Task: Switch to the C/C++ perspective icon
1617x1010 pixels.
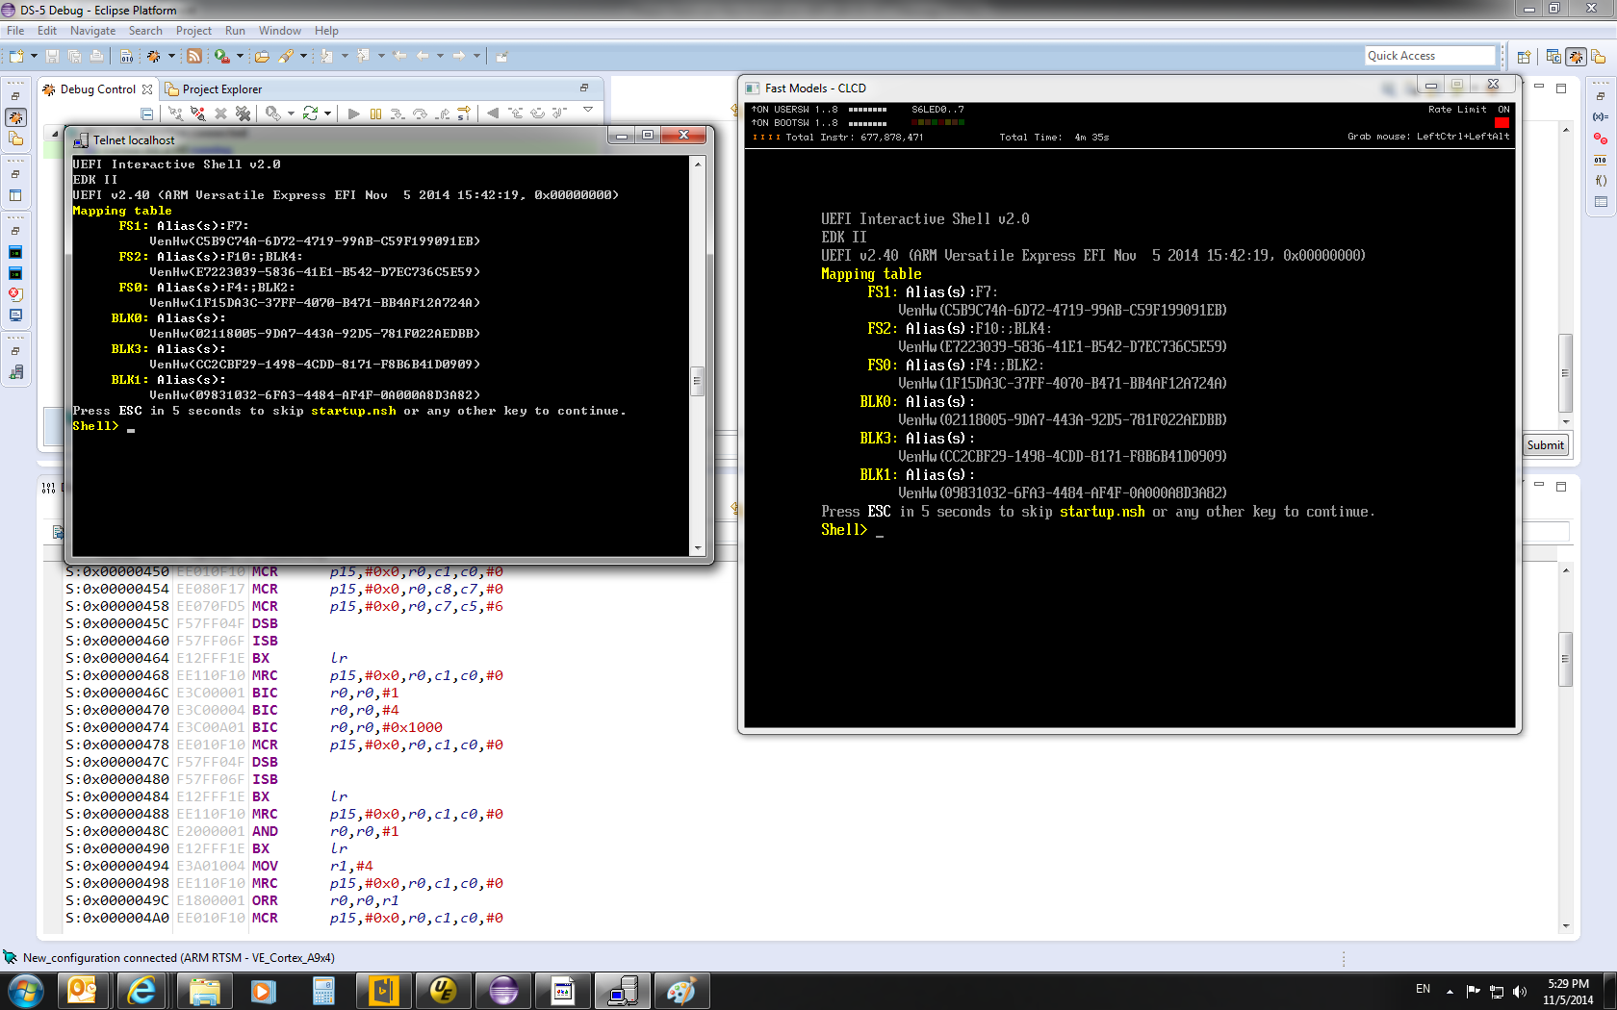Action: [x=1553, y=57]
